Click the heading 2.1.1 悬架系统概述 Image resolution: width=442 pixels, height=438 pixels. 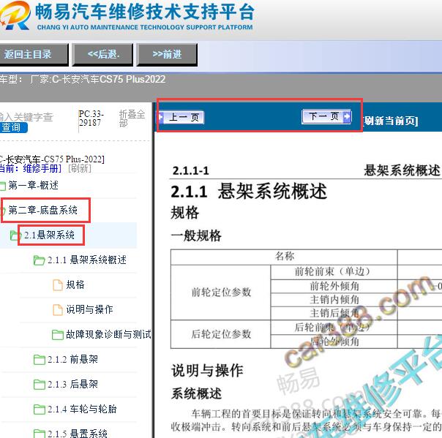point(249,192)
